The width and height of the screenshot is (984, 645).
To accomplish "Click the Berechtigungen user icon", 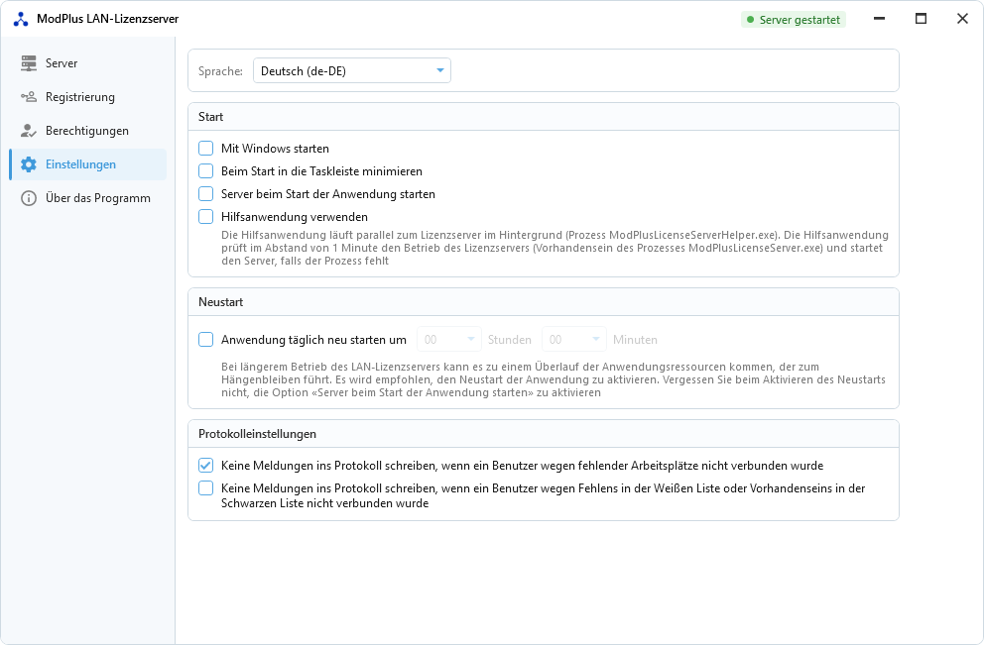I will coord(28,131).
